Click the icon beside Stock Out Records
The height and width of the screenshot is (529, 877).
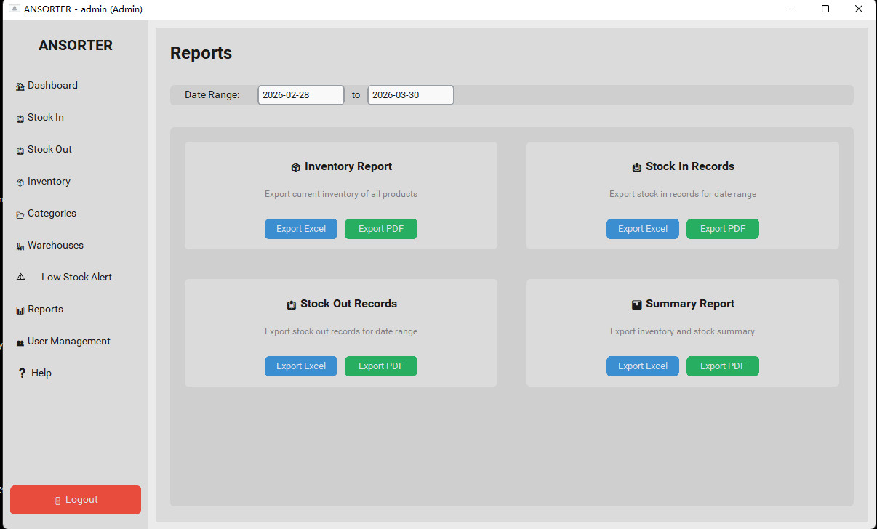pyautogui.click(x=292, y=304)
